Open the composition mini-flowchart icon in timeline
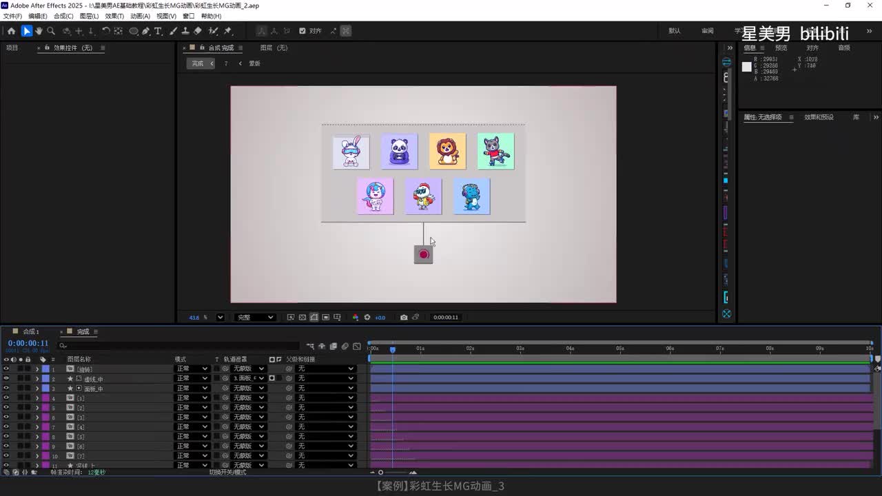The image size is (882, 496). [310, 346]
